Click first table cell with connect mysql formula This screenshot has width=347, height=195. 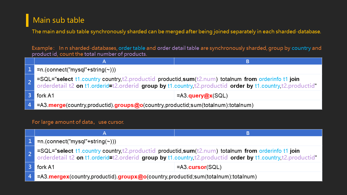click(x=178, y=70)
